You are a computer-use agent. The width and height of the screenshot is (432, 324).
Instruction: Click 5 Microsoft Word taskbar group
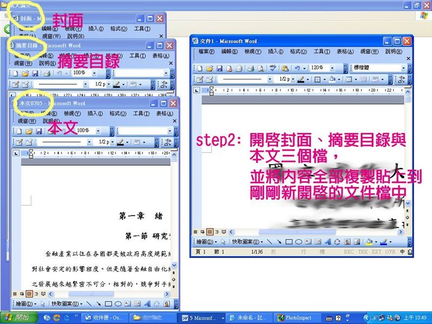(x=202, y=318)
